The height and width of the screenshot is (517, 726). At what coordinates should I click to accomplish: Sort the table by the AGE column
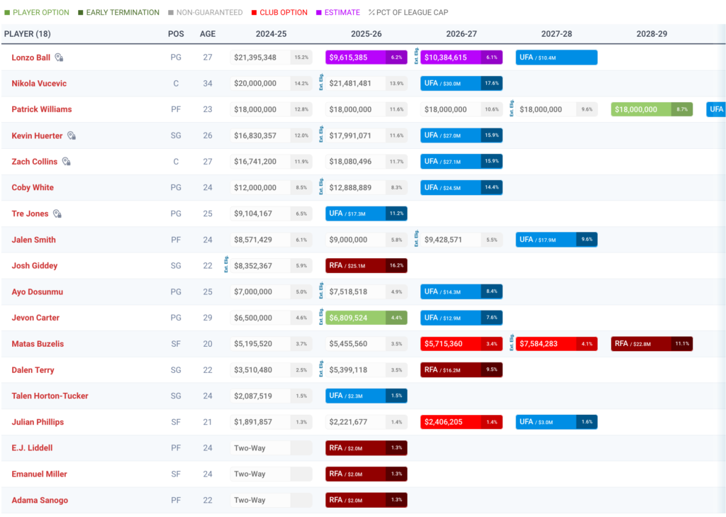[208, 34]
